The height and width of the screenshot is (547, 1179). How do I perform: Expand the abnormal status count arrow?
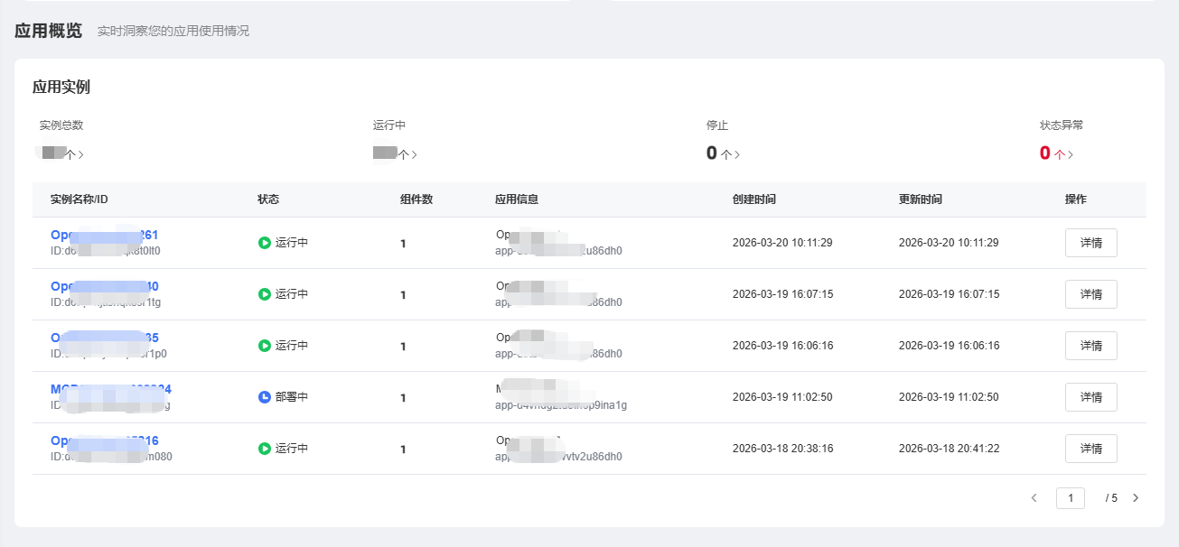[x=1071, y=154]
